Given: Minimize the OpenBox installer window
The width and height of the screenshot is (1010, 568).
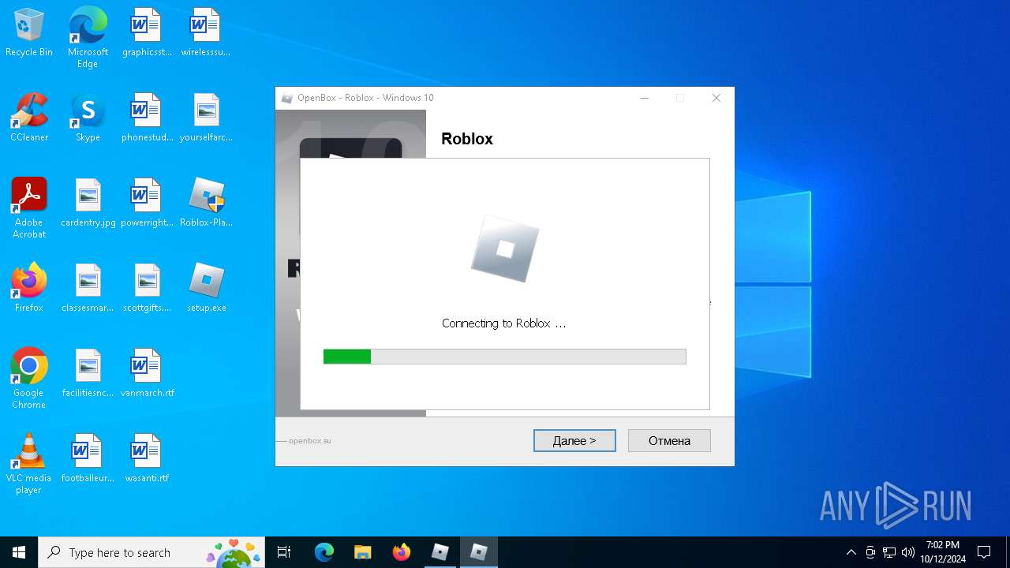Looking at the screenshot, I should click(x=645, y=98).
